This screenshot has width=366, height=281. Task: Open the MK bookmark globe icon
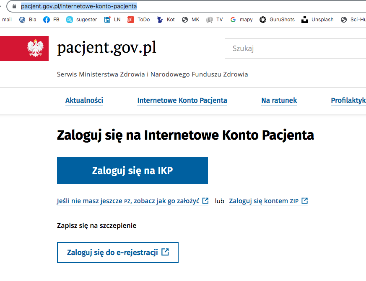coord(185,20)
